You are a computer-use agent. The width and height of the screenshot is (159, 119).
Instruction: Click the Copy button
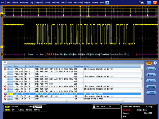pos(151,81)
